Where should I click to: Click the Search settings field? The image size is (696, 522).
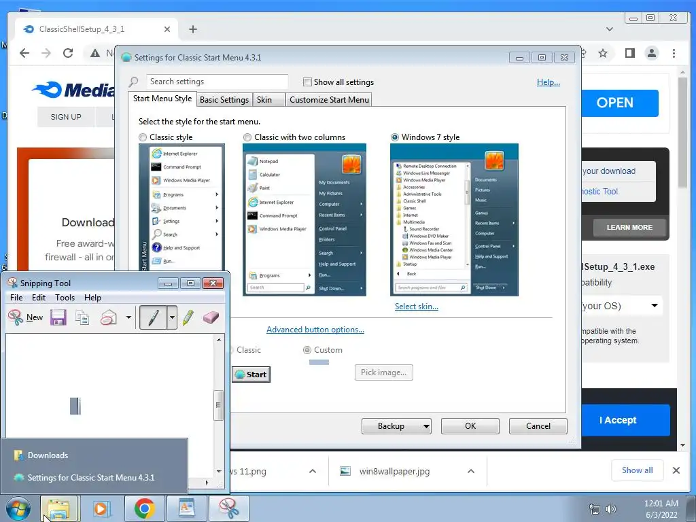point(217,82)
